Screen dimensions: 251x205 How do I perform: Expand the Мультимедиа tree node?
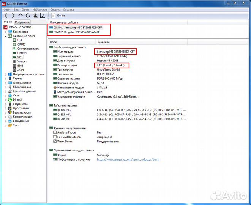[x=6, y=87]
